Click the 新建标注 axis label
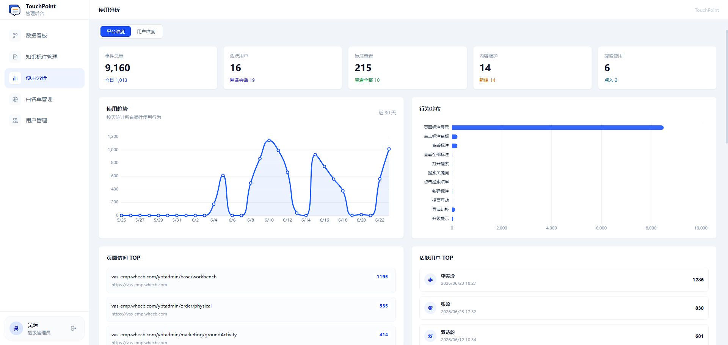The height and width of the screenshot is (345, 728). [441, 192]
